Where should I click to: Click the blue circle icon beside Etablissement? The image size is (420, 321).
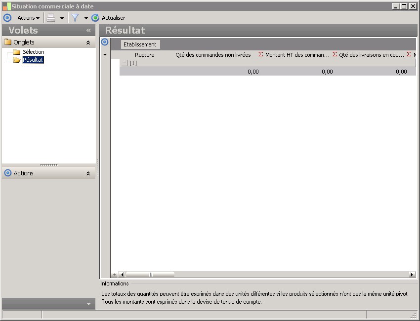105,42
